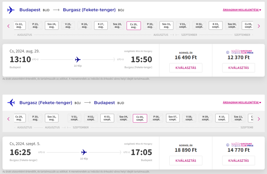
Task: Select outbound date Szo 24, aug.
Action: 52,26
